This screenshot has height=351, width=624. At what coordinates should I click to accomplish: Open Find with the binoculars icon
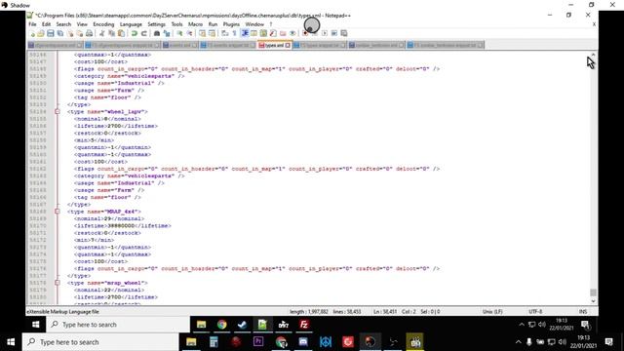click(157, 33)
